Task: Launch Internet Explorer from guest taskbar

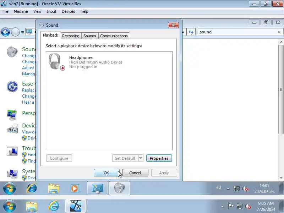Action: 32,189
